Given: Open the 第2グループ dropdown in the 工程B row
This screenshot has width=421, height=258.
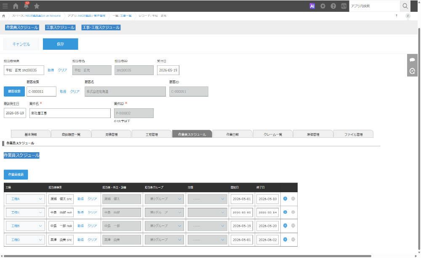Looking at the screenshot, I should coord(164,226).
